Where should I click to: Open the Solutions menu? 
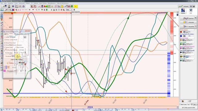click(11, 3)
